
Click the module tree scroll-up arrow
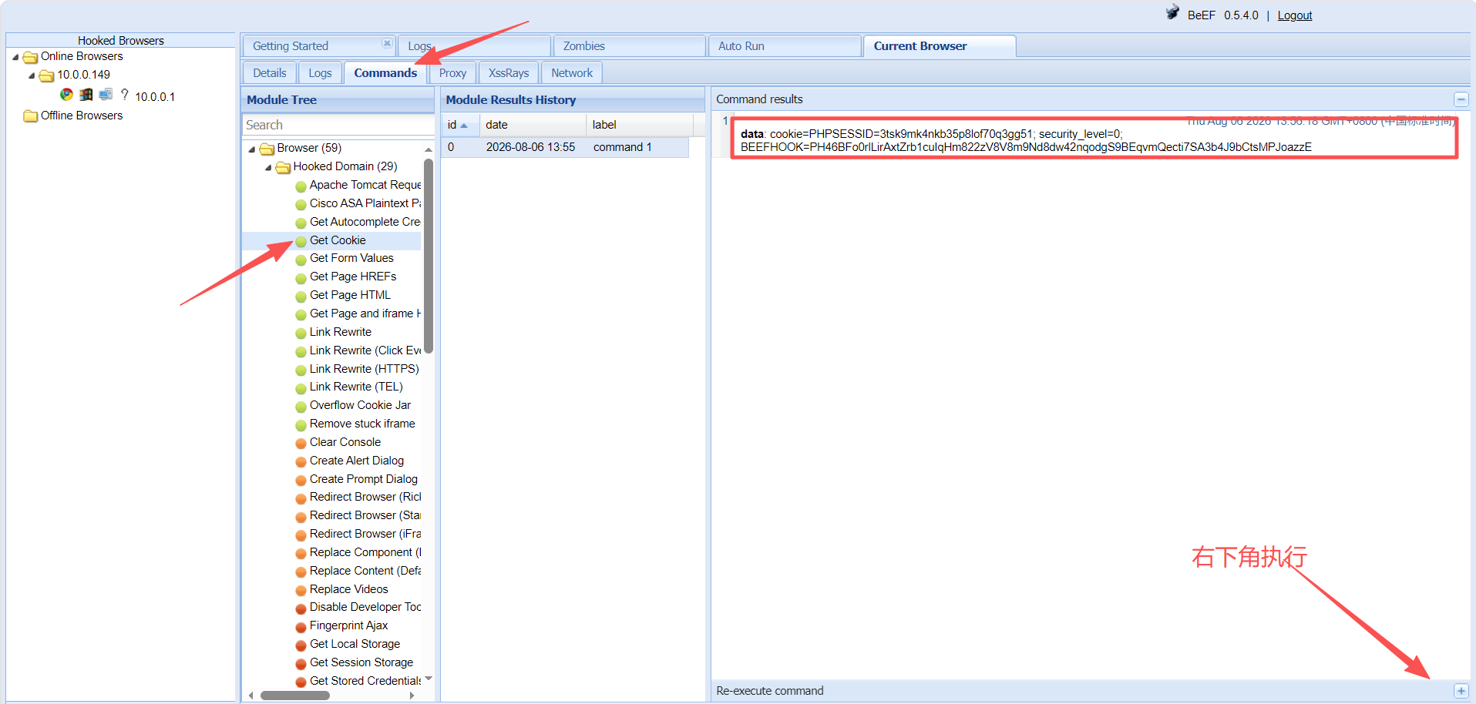(429, 149)
